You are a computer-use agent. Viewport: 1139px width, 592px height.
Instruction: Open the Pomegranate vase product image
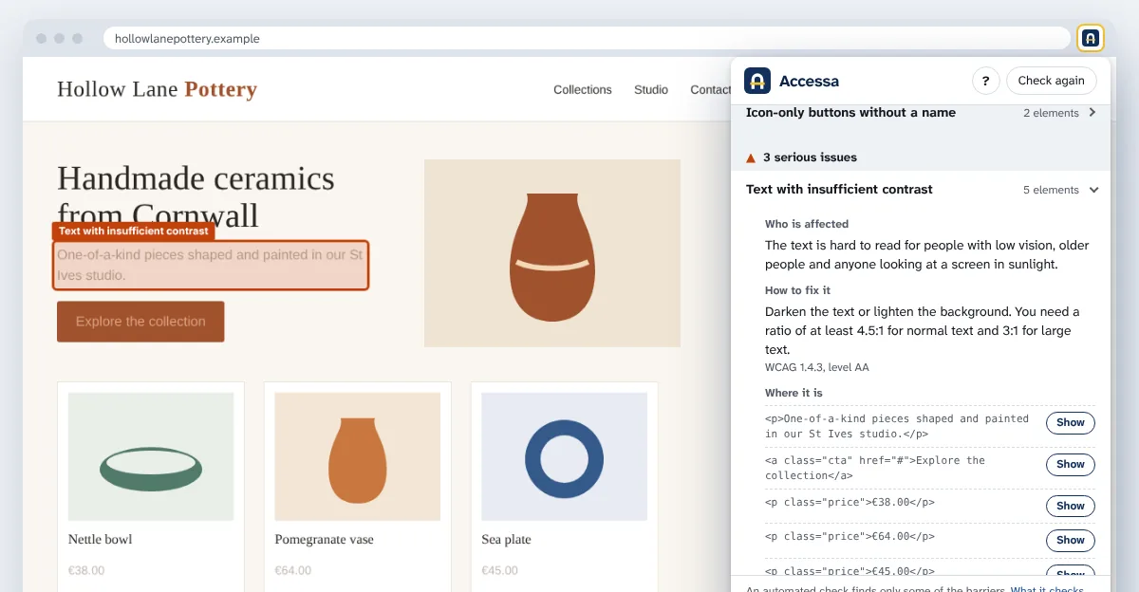pos(358,456)
